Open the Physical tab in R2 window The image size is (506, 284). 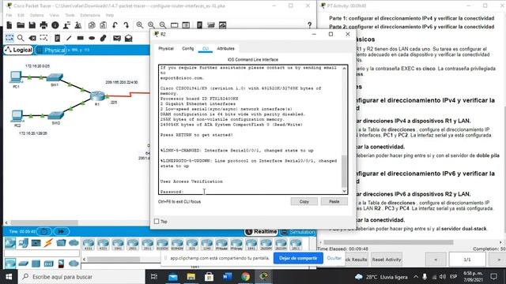pos(166,49)
